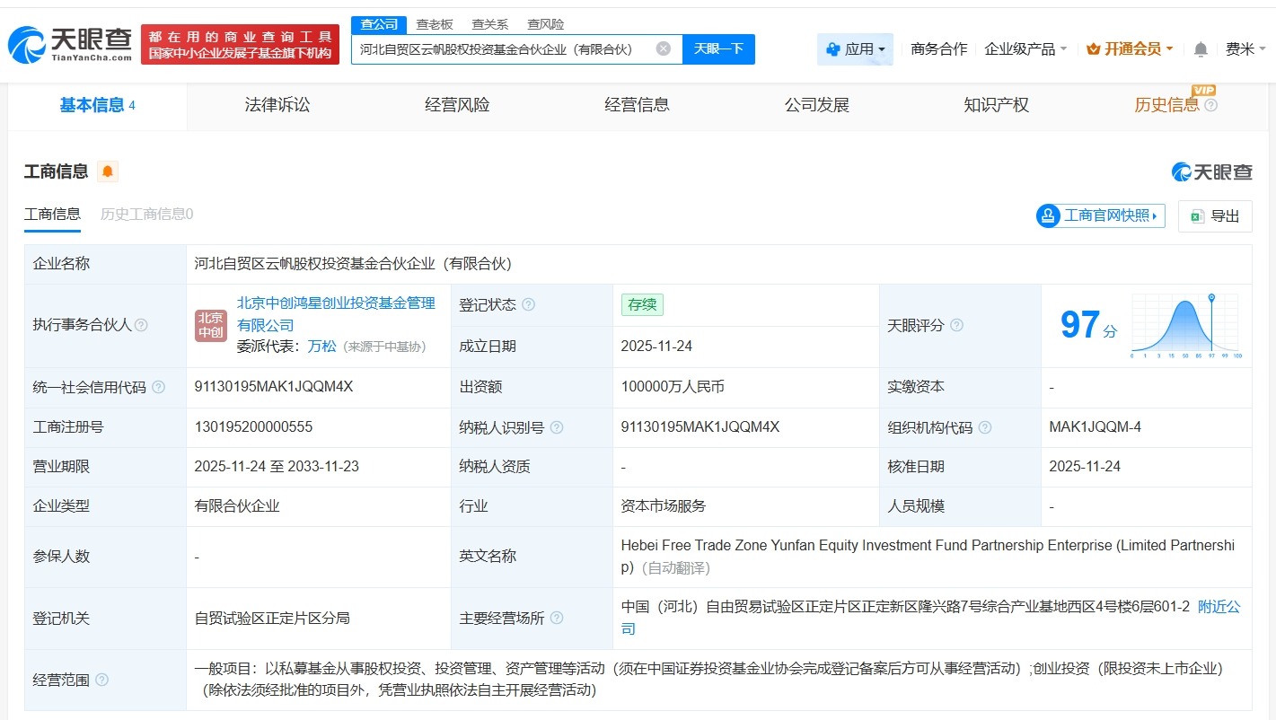This screenshot has width=1276, height=720.
Task: Click the alert bell beside 工商信息 heading
Action: (x=107, y=171)
